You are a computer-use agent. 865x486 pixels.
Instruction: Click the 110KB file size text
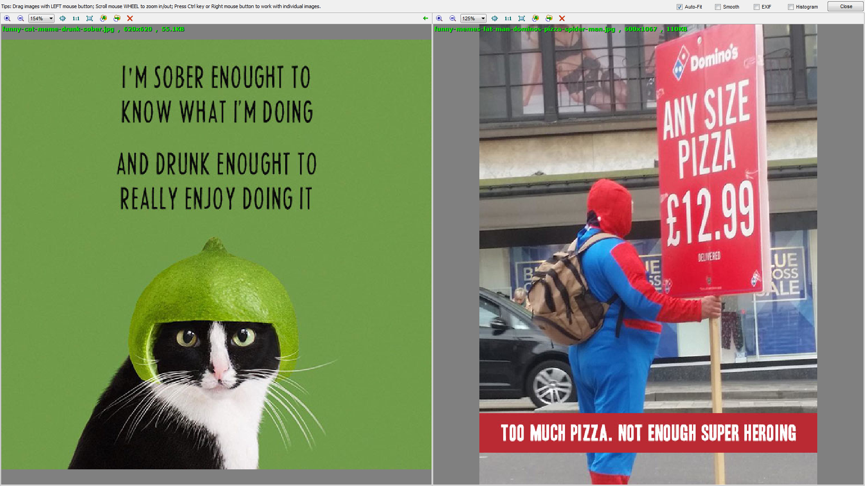click(x=677, y=29)
